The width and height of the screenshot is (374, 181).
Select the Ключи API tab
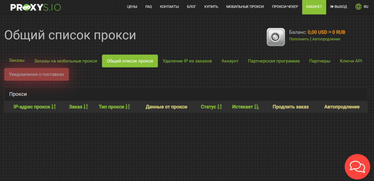click(x=351, y=61)
